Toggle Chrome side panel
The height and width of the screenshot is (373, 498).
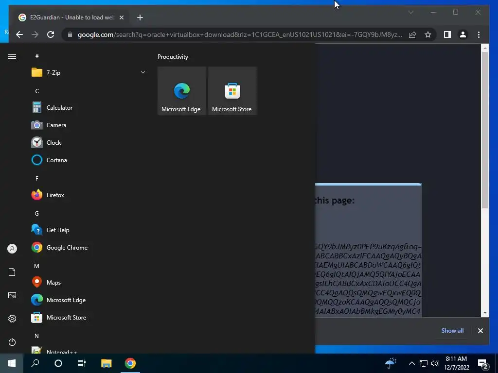tap(447, 34)
